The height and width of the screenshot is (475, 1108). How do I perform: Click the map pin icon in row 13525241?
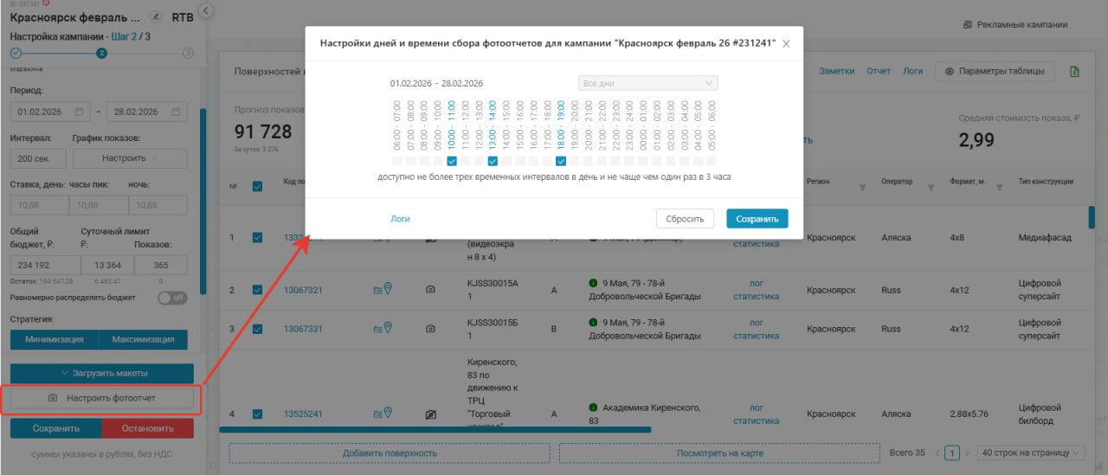tap(388, 413)
